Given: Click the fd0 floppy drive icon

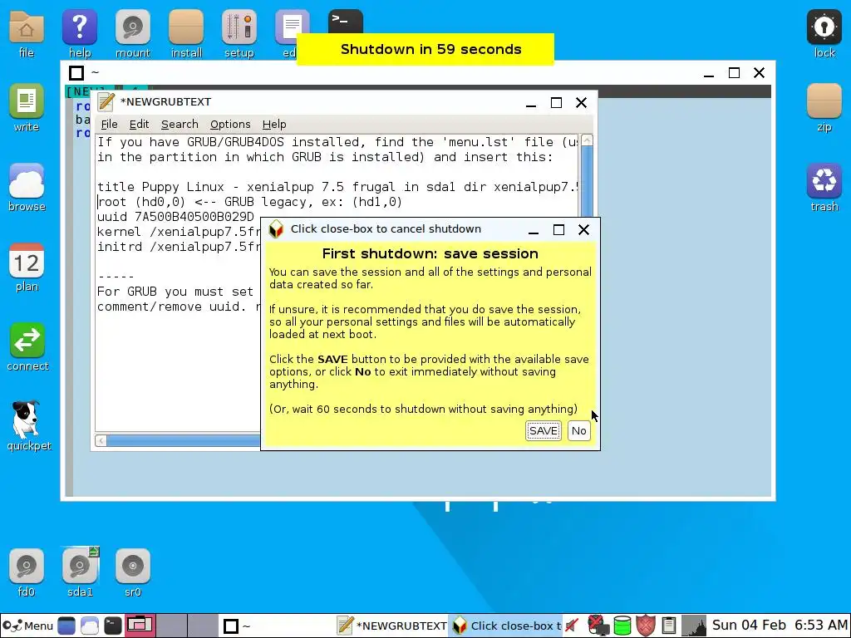Looking at the screenshot, I should coord(26,573).
